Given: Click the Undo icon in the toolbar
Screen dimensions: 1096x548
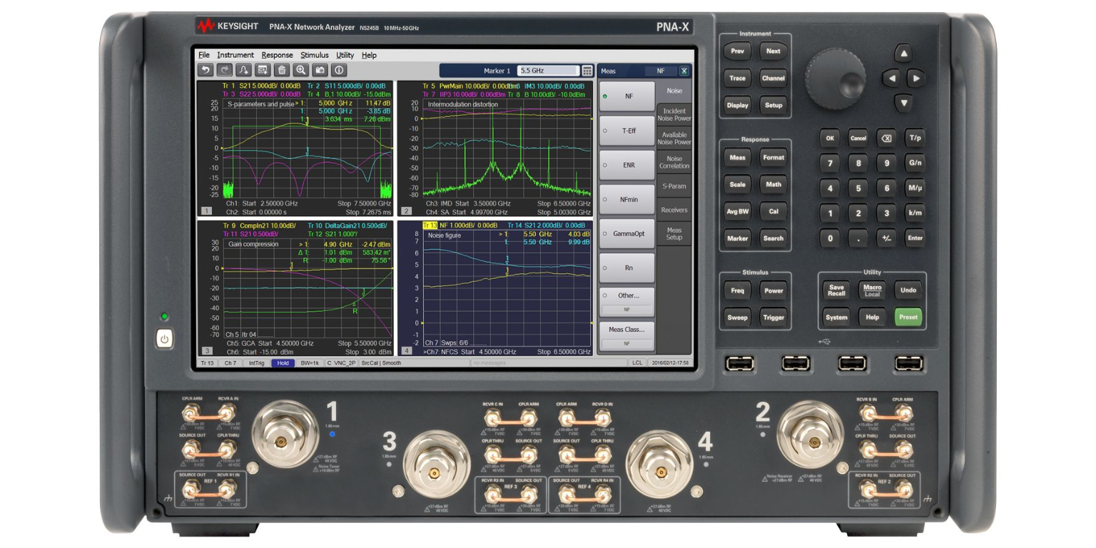Looking at the screenshot, I should point(205,70).
